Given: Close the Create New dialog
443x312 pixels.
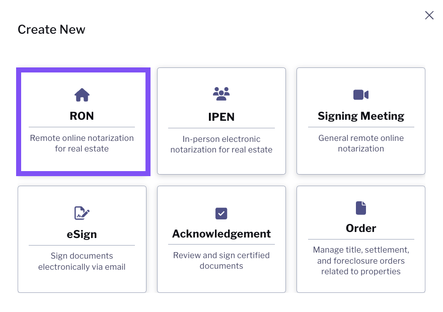Looking at the screenshot, I should (429, 15).
